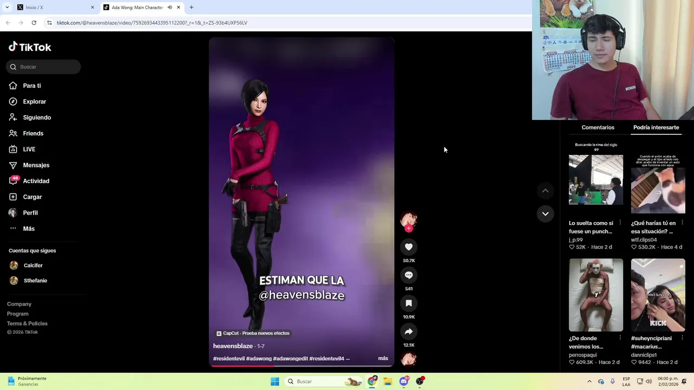The width and height of the screenshot is (694, 390).
Task: Mute the Ada Wong tab audio icon
Action: [170, 8]
